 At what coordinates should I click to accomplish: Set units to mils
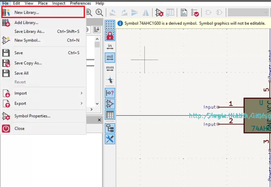click(x=110, y=57)
